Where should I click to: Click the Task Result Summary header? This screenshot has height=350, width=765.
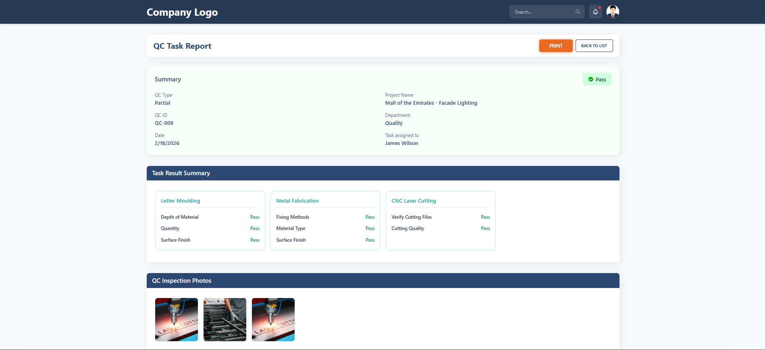pyautogui.click(x=383, y=173)
